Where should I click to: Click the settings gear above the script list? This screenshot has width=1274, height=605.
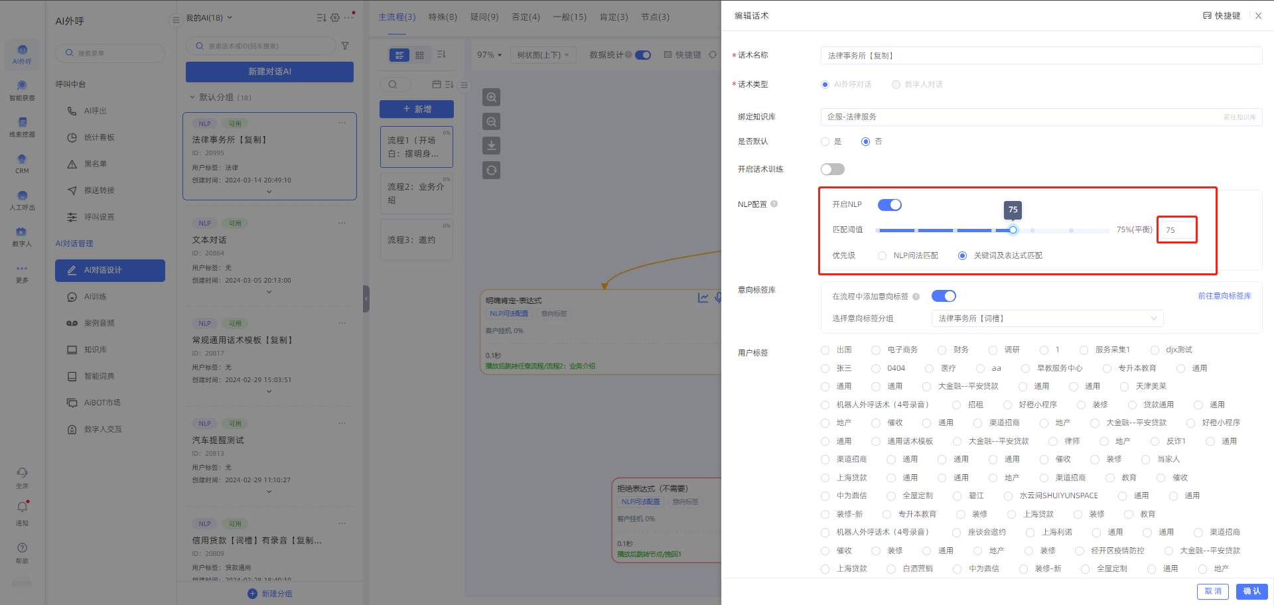pyautogui.click(x=335, y=18)
